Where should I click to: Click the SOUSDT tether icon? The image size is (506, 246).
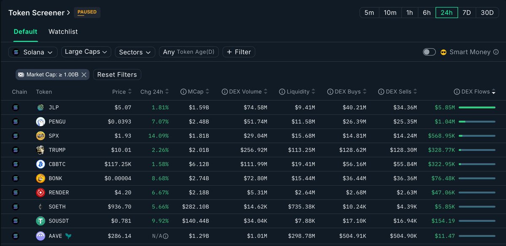point(40,221)
